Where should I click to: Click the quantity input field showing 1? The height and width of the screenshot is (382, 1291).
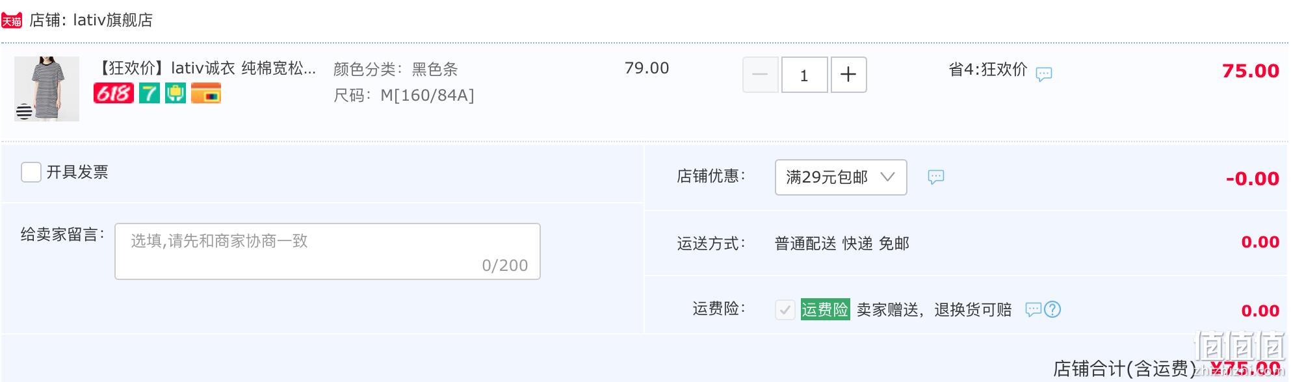pyautogui.click(x=804, y=75)
